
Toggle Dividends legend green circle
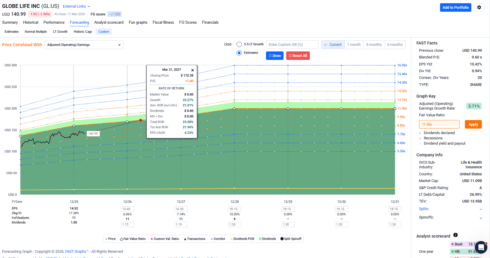click(x=260, y=239)
